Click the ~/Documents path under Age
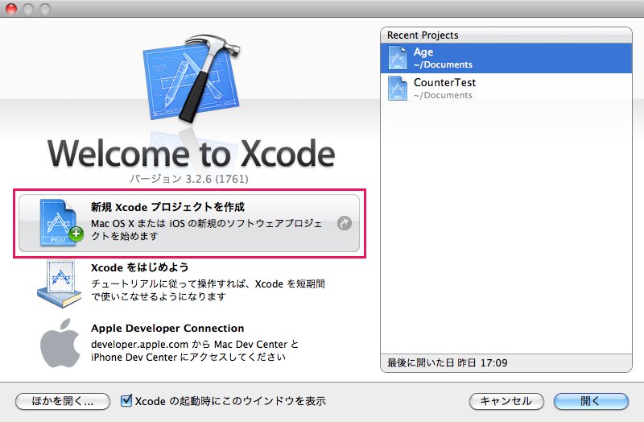 [x=443, y=64]
